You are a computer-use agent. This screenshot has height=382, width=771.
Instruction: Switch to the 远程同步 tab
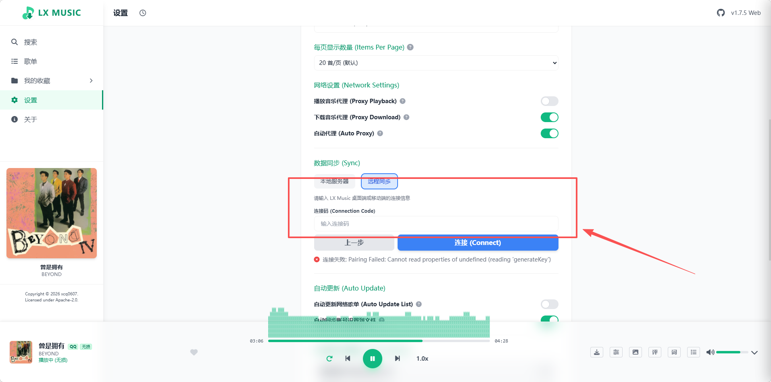tap(379, 181)
